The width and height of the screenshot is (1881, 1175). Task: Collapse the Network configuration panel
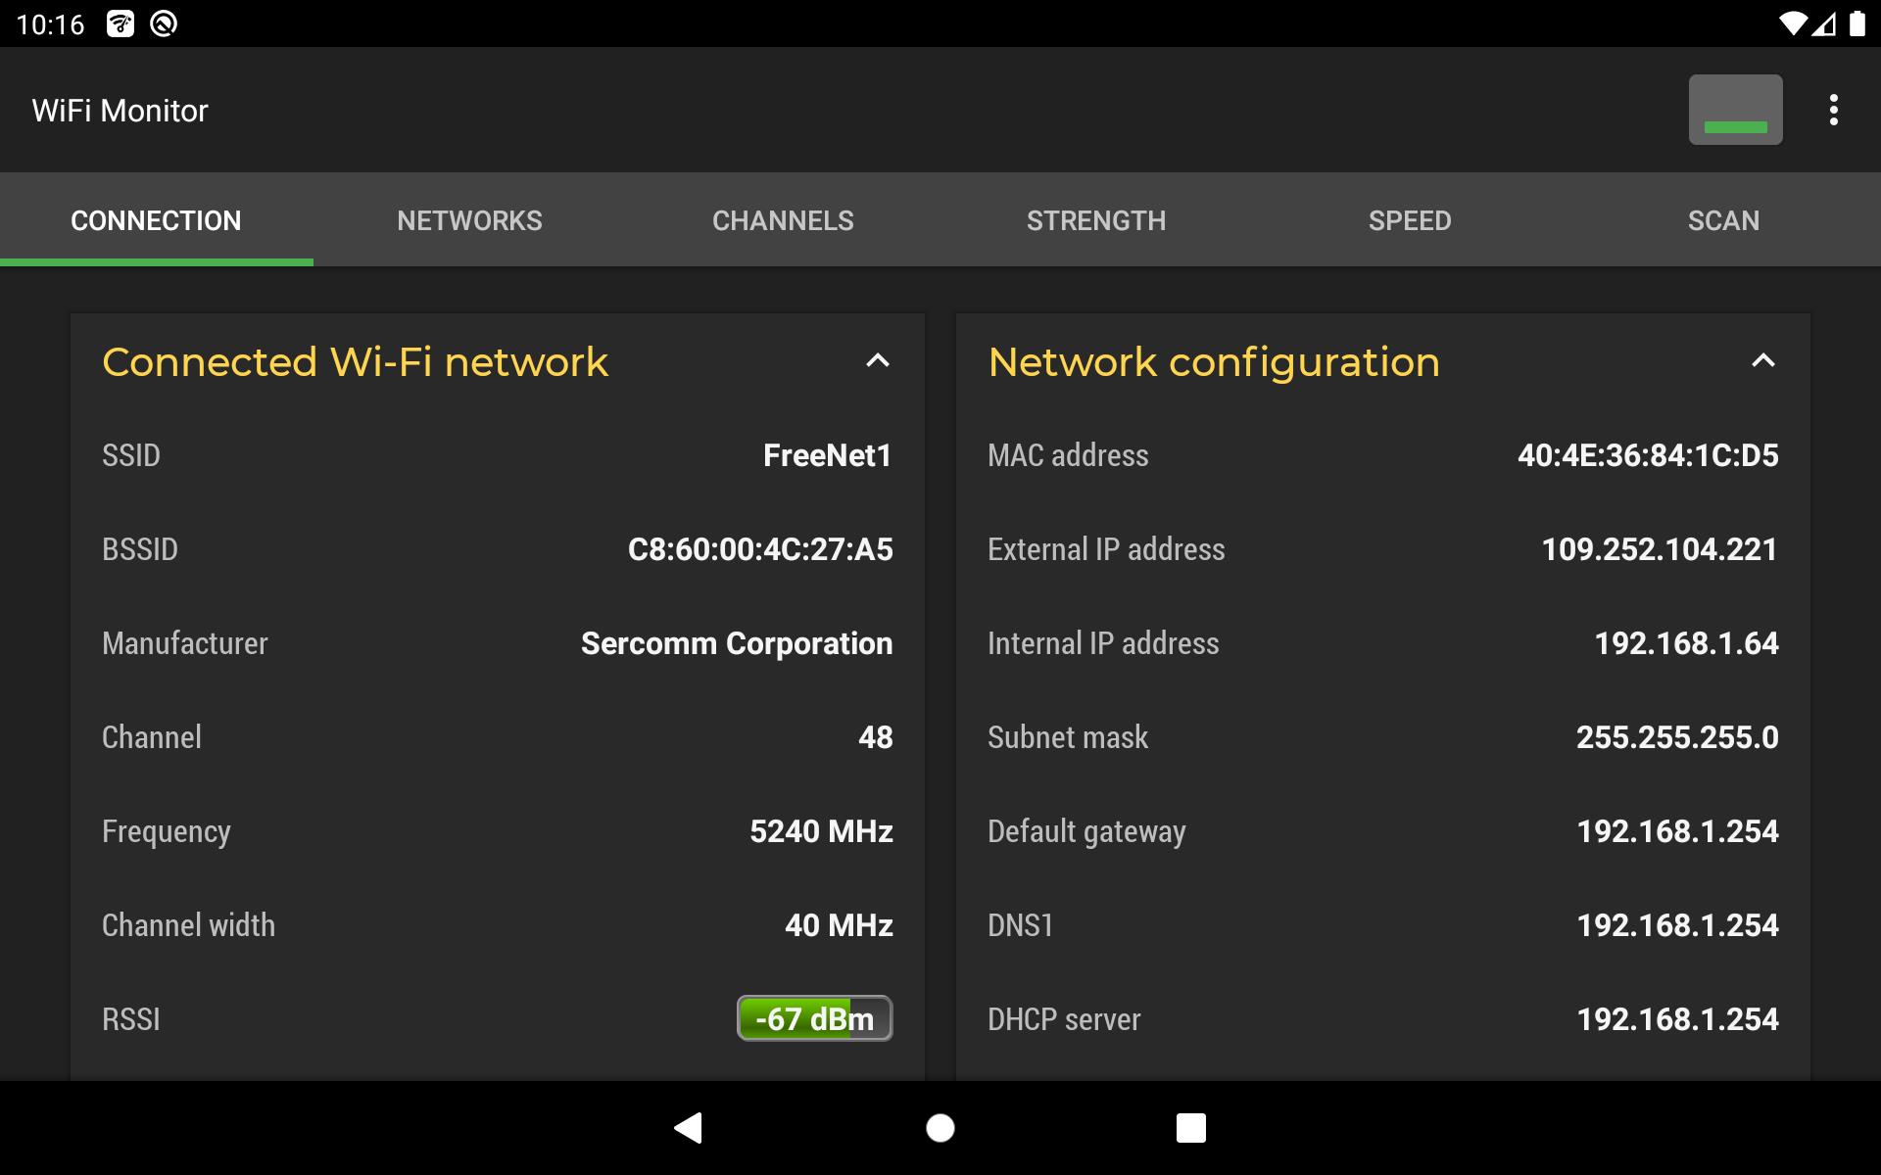(x=1763, y=360)
